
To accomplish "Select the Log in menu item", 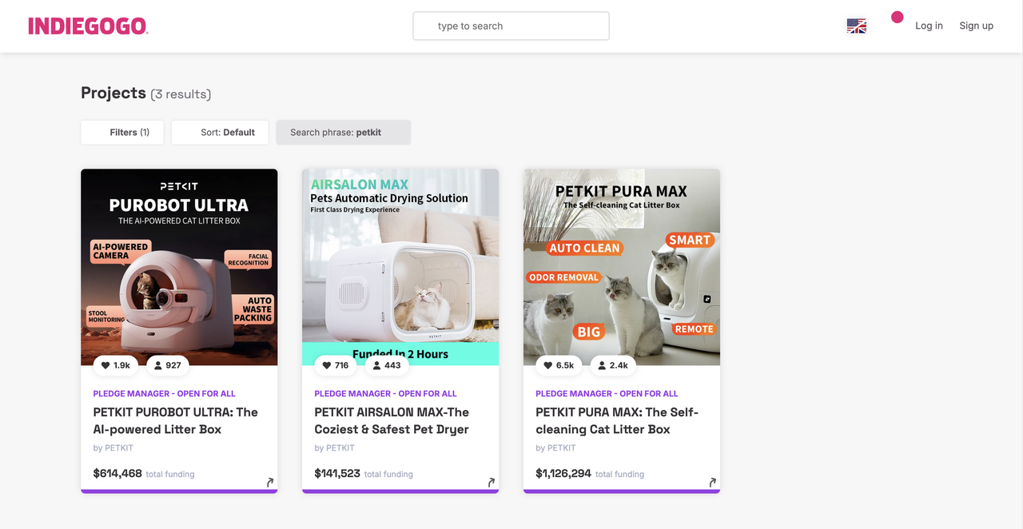I will pyautogui.click(x=929, y=26).
